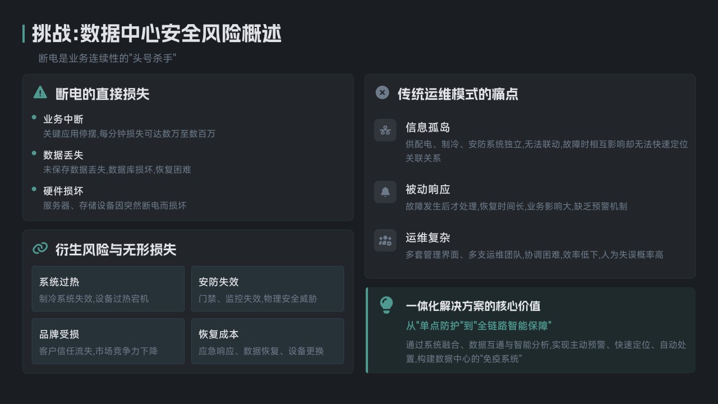
Task: Click the bell icon next to 被动响应
Action: [x=385, y=192]
